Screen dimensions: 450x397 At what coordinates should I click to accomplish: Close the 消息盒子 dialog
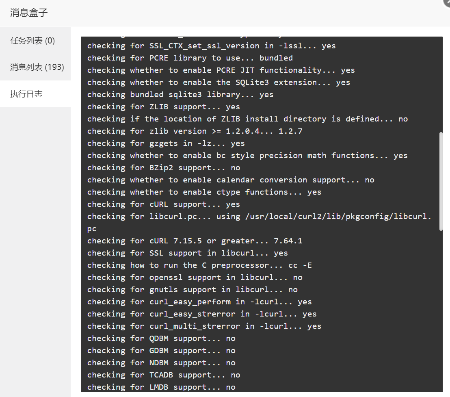[x=447, y=2]
